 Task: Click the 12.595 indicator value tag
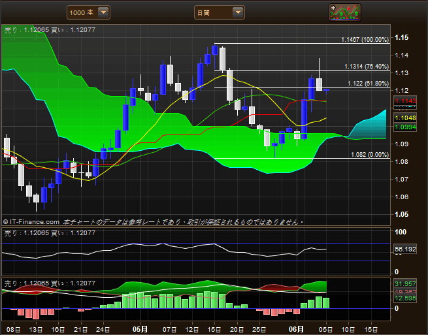coord(405,298)
